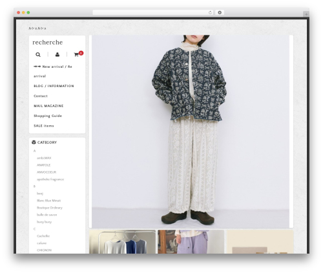
Task: Open MAIL MAGAZINE menu item
Action: click(x=48, y=106)
